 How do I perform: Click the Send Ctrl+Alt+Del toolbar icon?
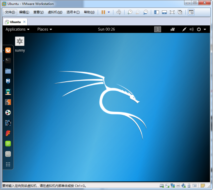[119, 12]
